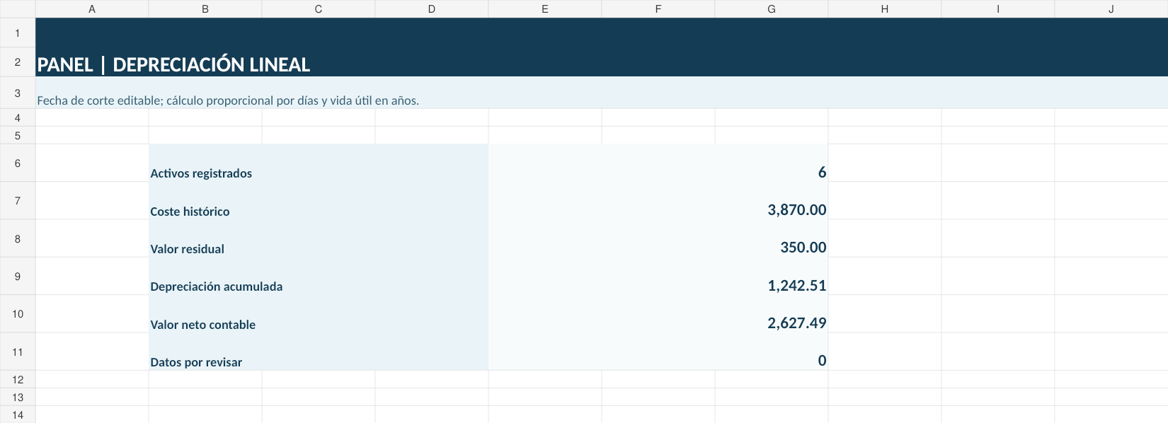Select column B header
The height and width of the screenshot is (423, 1168).
(x=205, y=9)
